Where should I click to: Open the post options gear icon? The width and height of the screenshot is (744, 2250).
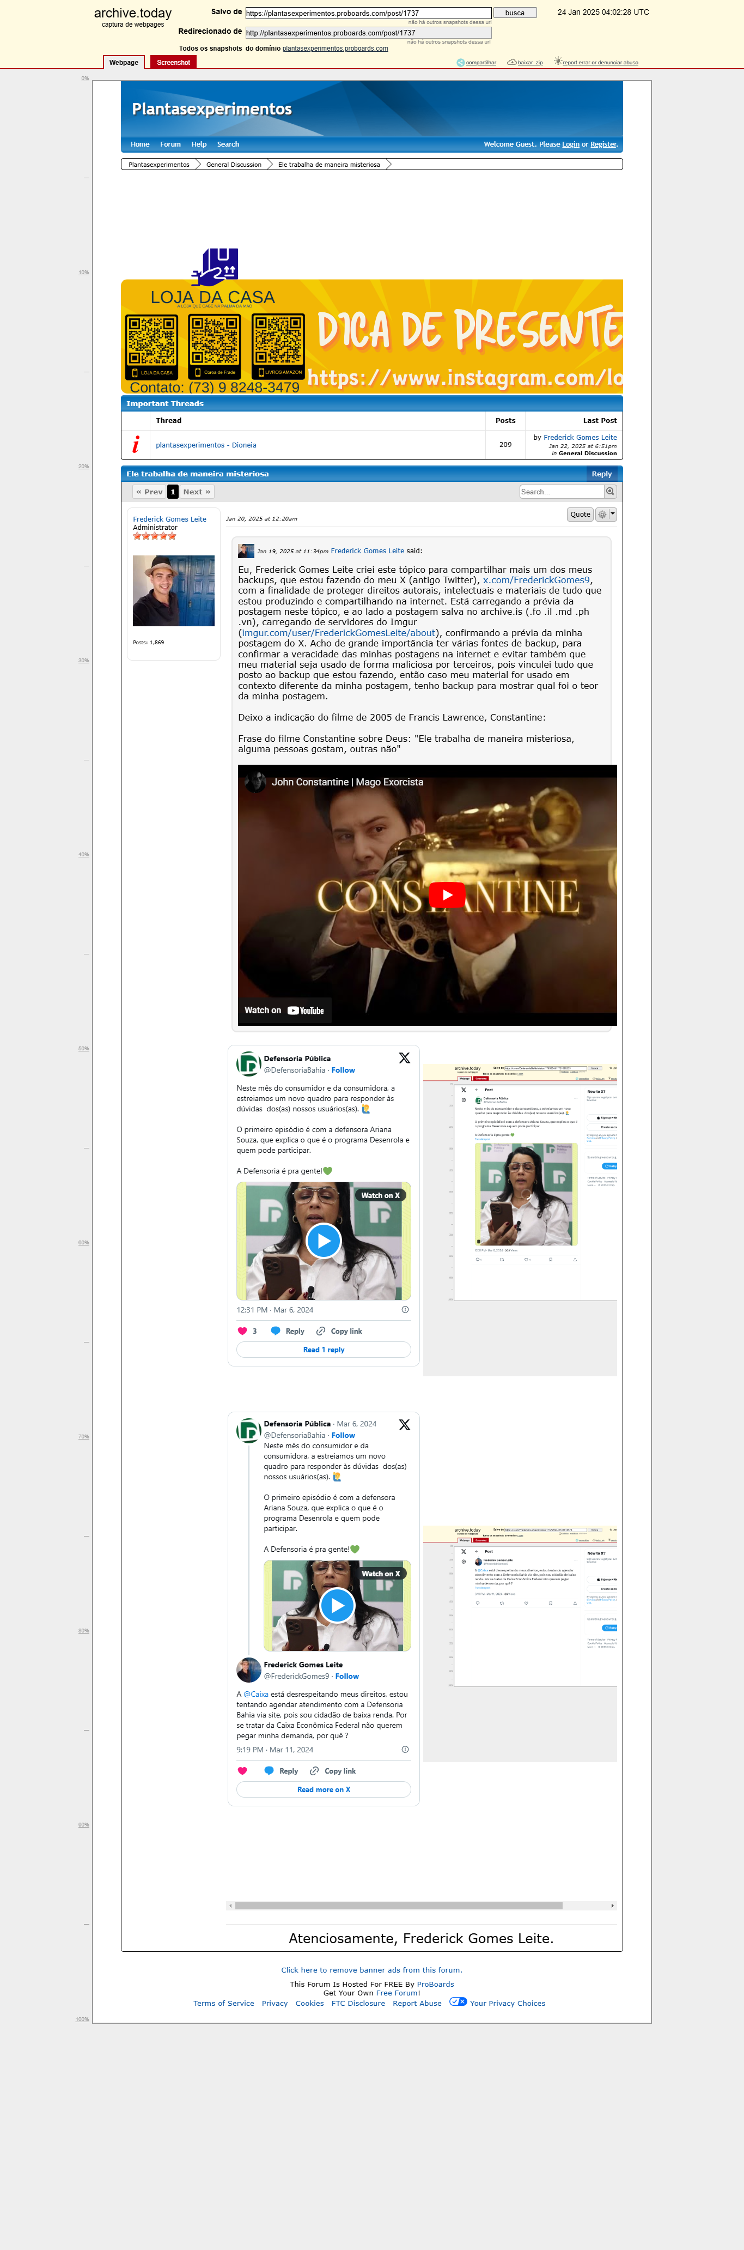click(x=602, y=515)
